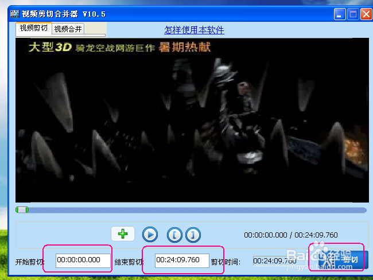Click the playback time 00:00:00.000 / 00:24:09.760
The width and height of the screenshot is (373, 280).
point(291,235)
